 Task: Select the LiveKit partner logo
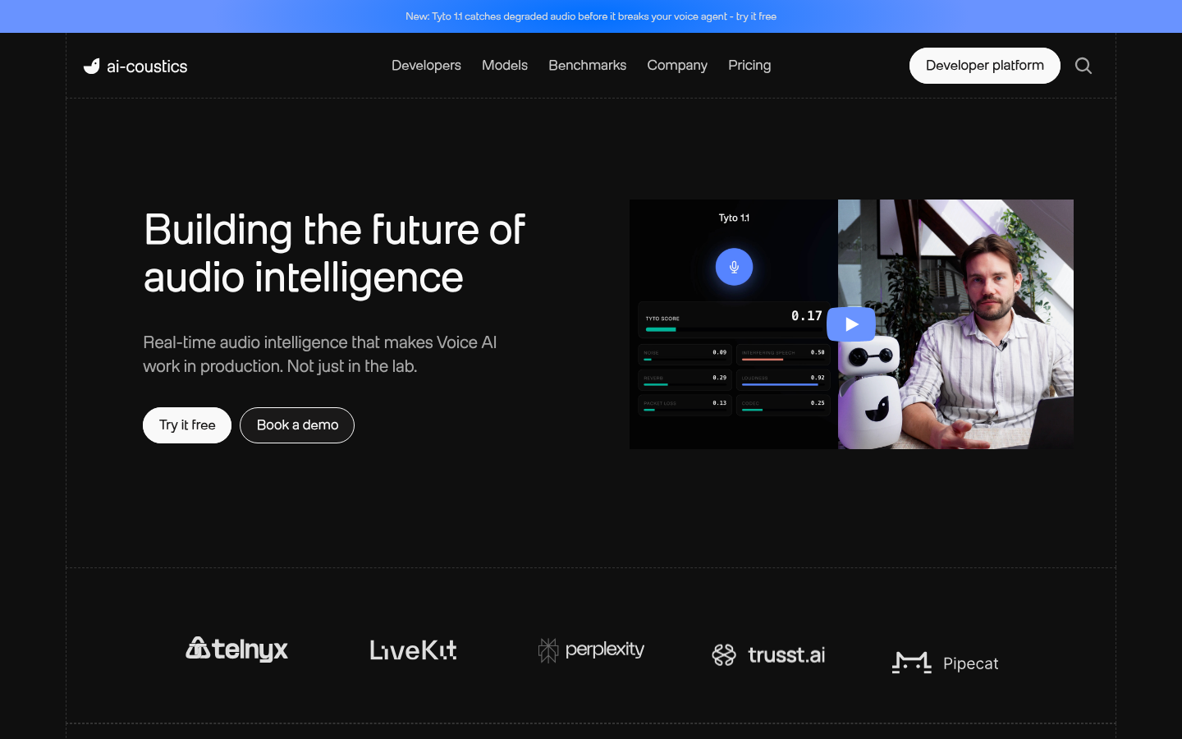[x=413, y=650]
